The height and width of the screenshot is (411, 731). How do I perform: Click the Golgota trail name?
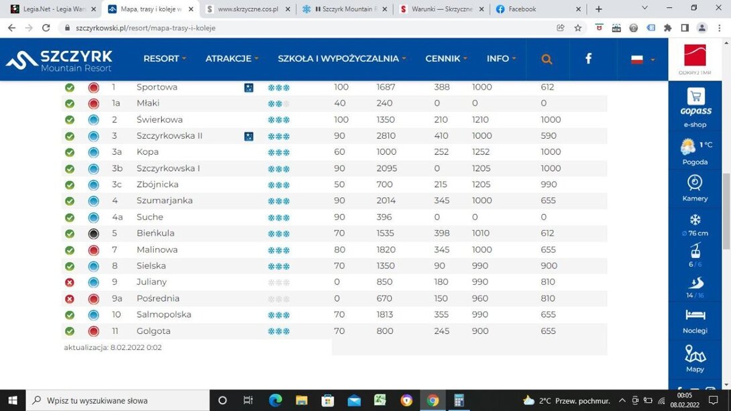click(154, 331)
